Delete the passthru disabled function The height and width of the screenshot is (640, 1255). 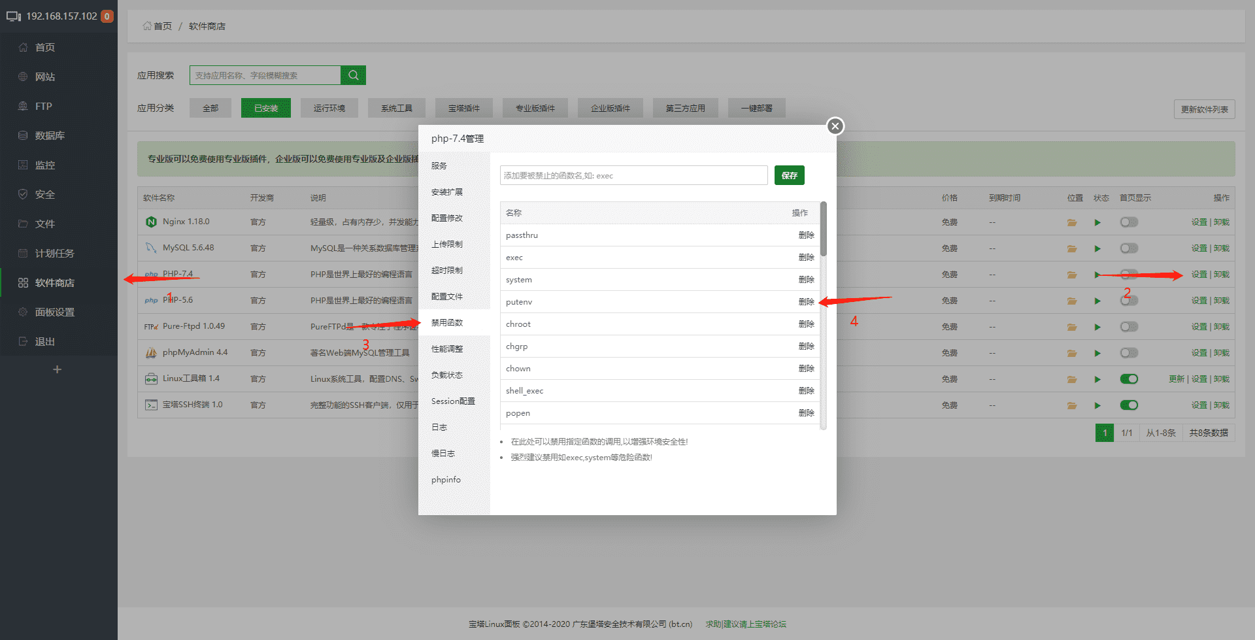[x=807, y=235]
